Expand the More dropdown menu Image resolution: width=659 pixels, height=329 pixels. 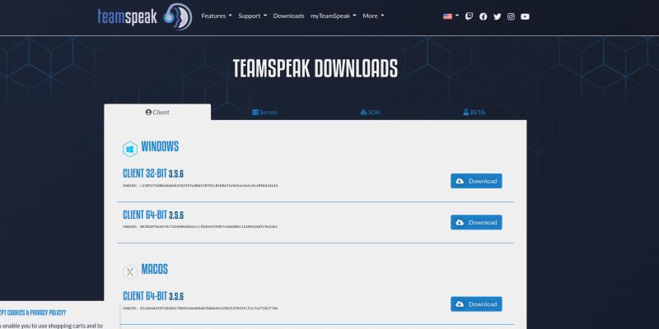point(373,16)
